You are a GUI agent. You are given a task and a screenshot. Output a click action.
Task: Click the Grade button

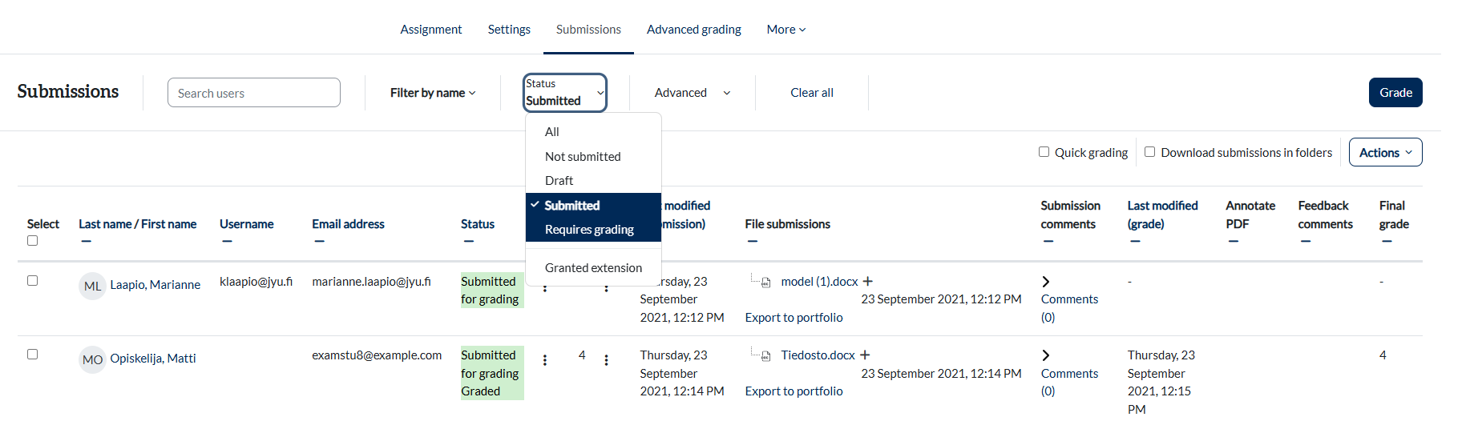[x=1395, y=93]
